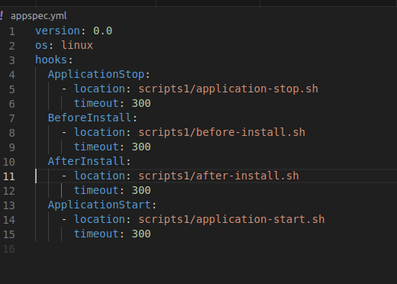
Task: Click the 'location' key on line 5
Action: 99,89
